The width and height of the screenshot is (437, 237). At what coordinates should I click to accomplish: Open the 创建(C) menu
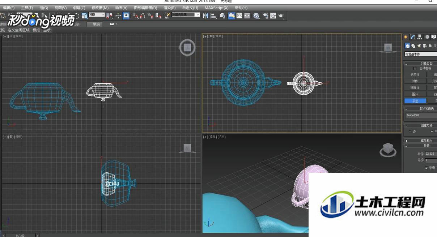click(x=79, y=8)
